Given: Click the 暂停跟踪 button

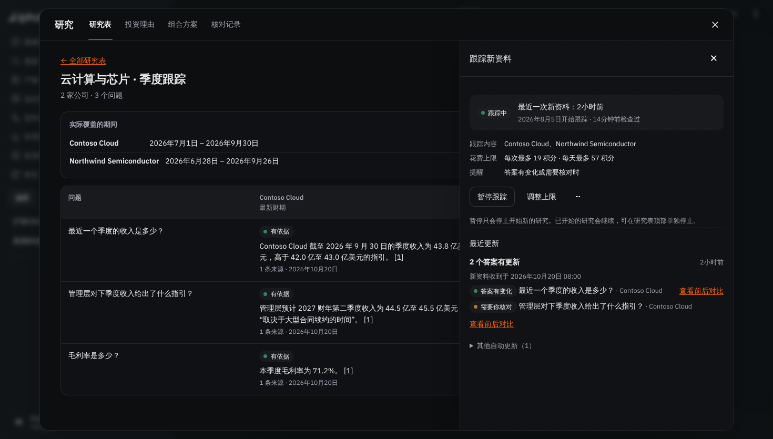Looking at the screenshot, I should 492,197.
